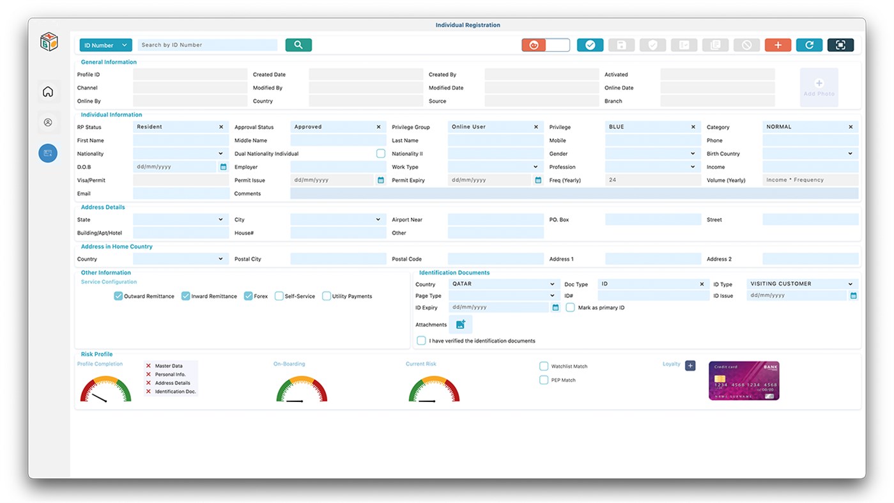Click the Add Photo placeholder
Image resolution: width=894 pixels, height=503 pixels.
point(819,89)
